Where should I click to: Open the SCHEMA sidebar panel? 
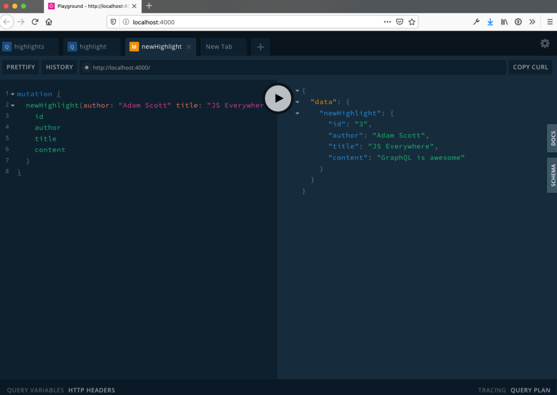click(552, 175)
